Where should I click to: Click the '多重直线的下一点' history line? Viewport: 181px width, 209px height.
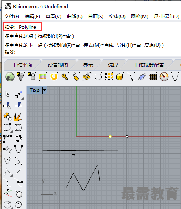coord(84,45)
